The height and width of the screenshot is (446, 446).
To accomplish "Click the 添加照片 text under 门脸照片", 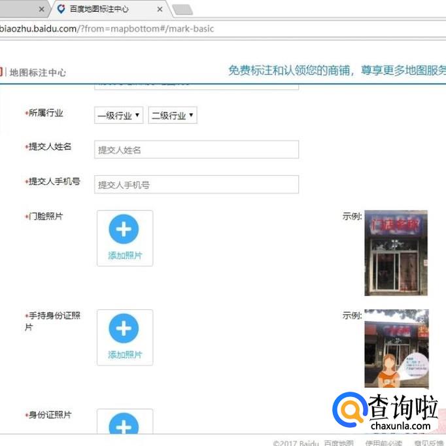I will [125, 256].
